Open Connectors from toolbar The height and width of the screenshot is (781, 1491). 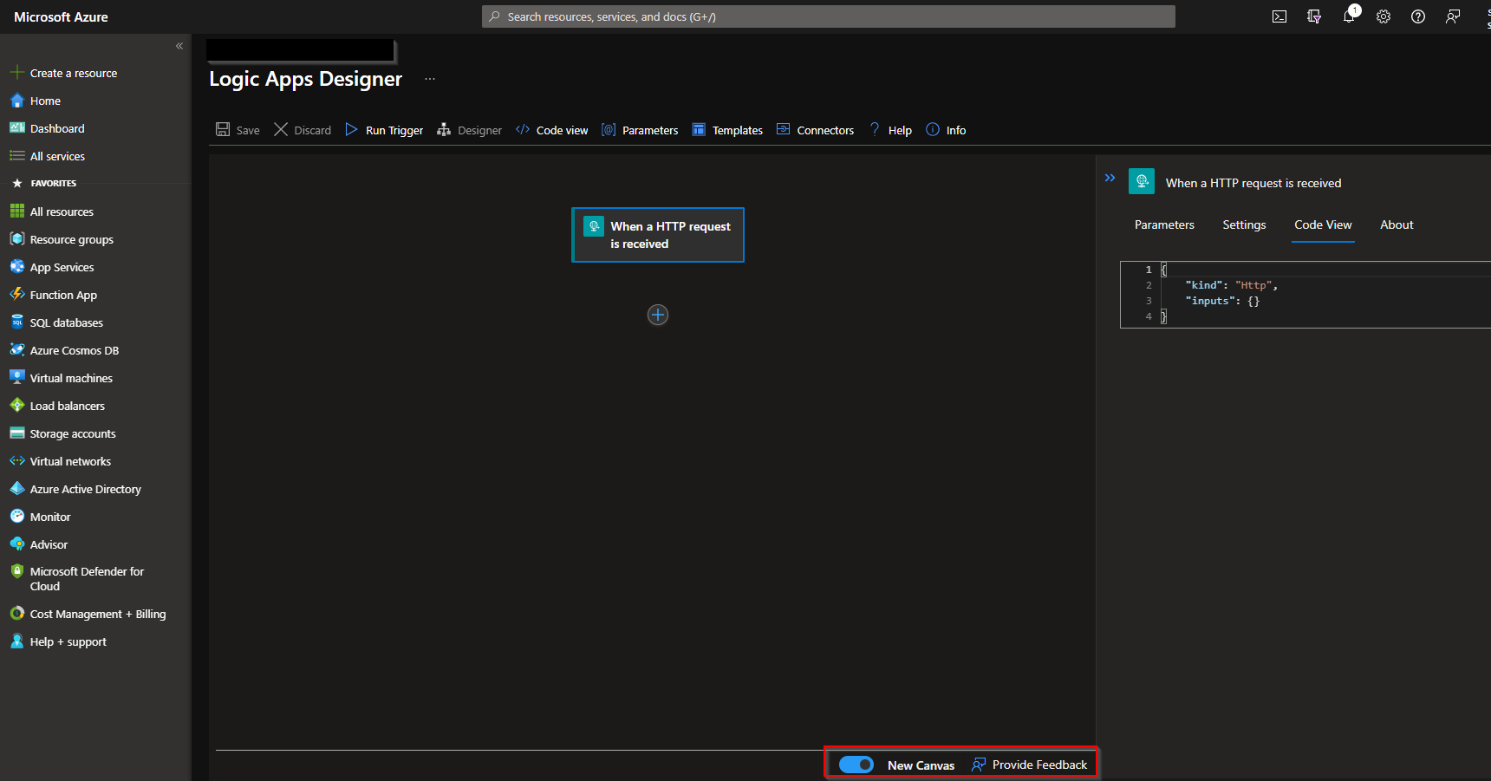pos(815,130)
